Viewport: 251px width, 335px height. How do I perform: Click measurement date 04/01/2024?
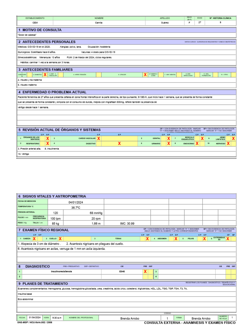point(76,202)
